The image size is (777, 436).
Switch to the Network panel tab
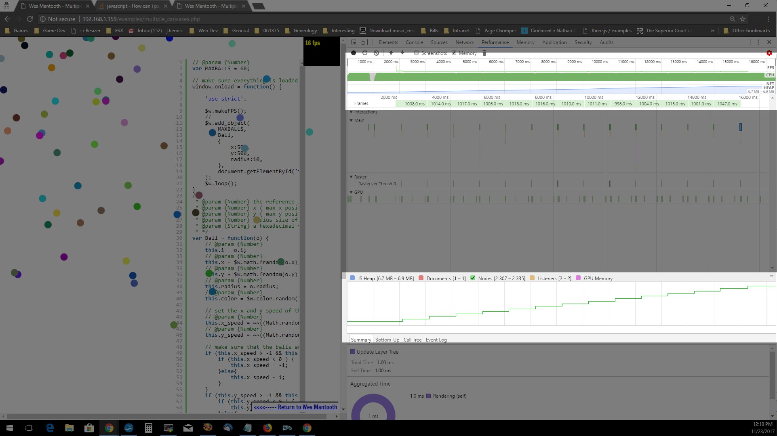(464, 42)
